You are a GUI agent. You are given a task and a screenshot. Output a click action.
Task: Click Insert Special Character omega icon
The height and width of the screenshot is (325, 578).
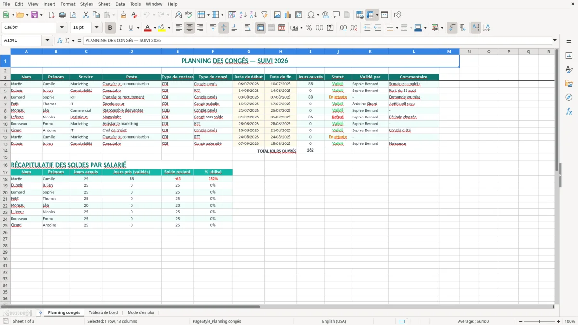coord(311,15)
